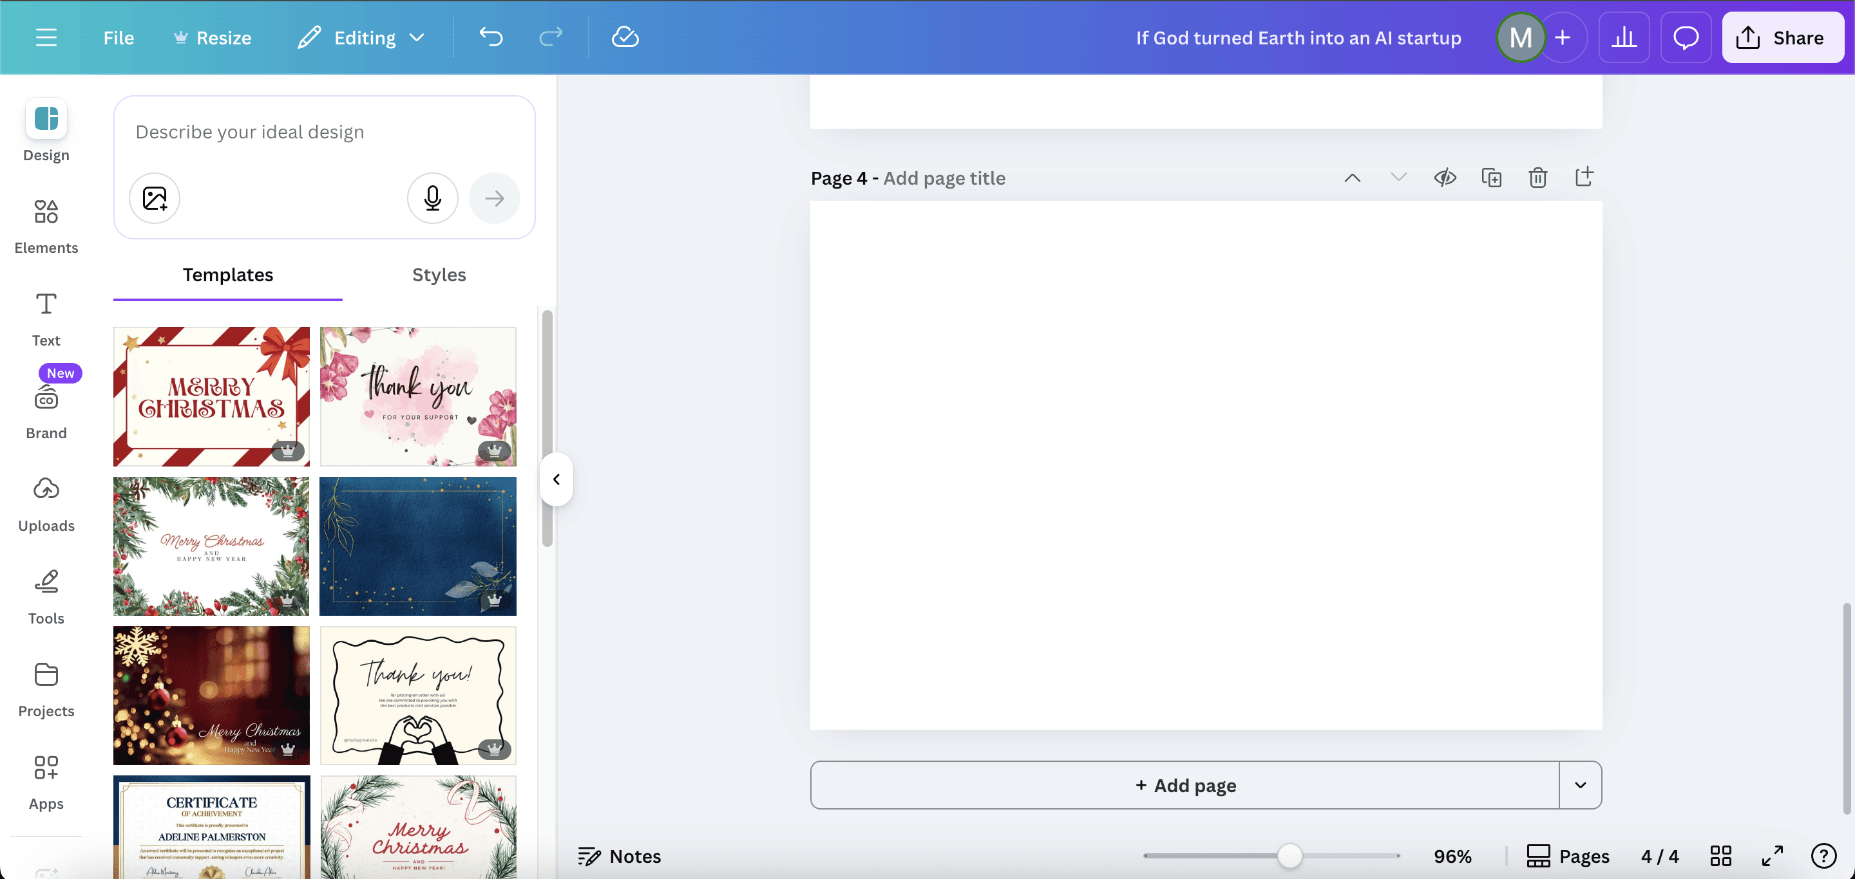The image size is (1855, 879).
Task: Collapse the side panel with arrow
Action: (x=556, y=479)
